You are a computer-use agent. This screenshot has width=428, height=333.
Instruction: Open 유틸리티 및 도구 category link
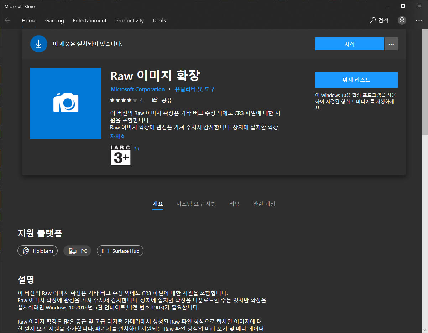click(x=195, y=89)
